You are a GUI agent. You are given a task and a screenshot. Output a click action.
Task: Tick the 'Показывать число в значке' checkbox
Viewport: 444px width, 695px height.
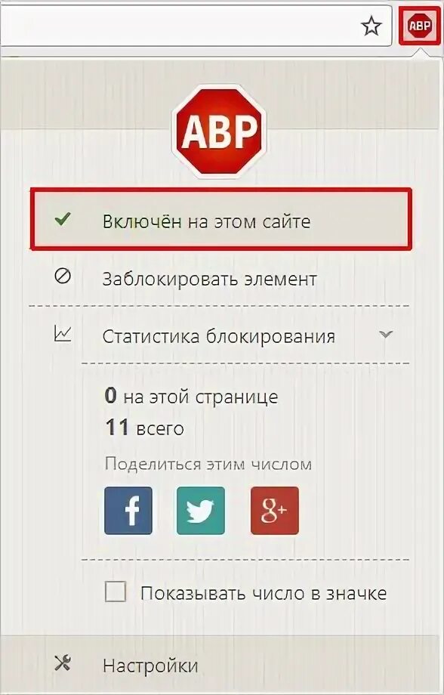(x=116, y=592)
